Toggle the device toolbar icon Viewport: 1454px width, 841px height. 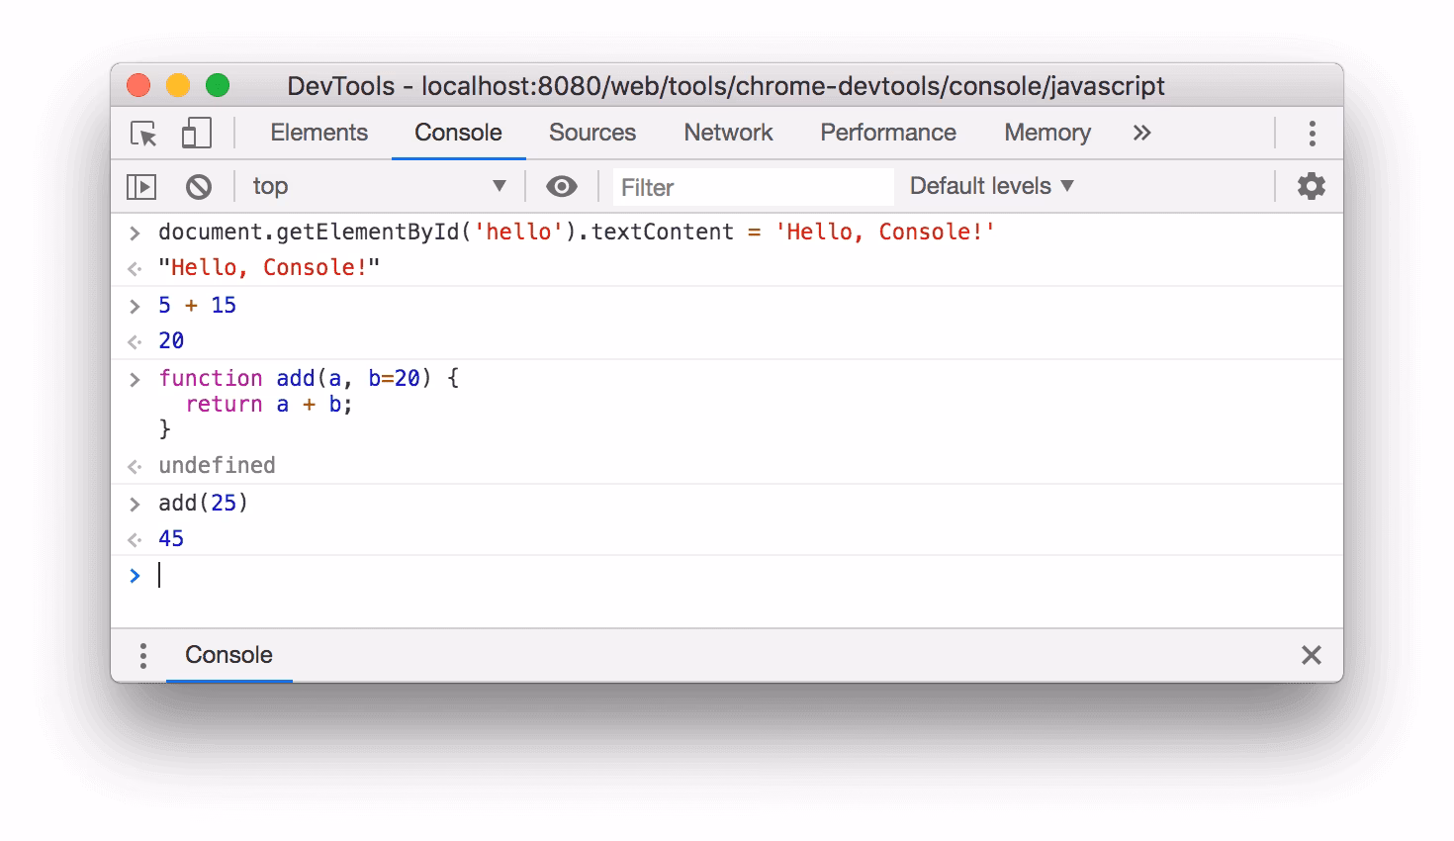[197, 133]
